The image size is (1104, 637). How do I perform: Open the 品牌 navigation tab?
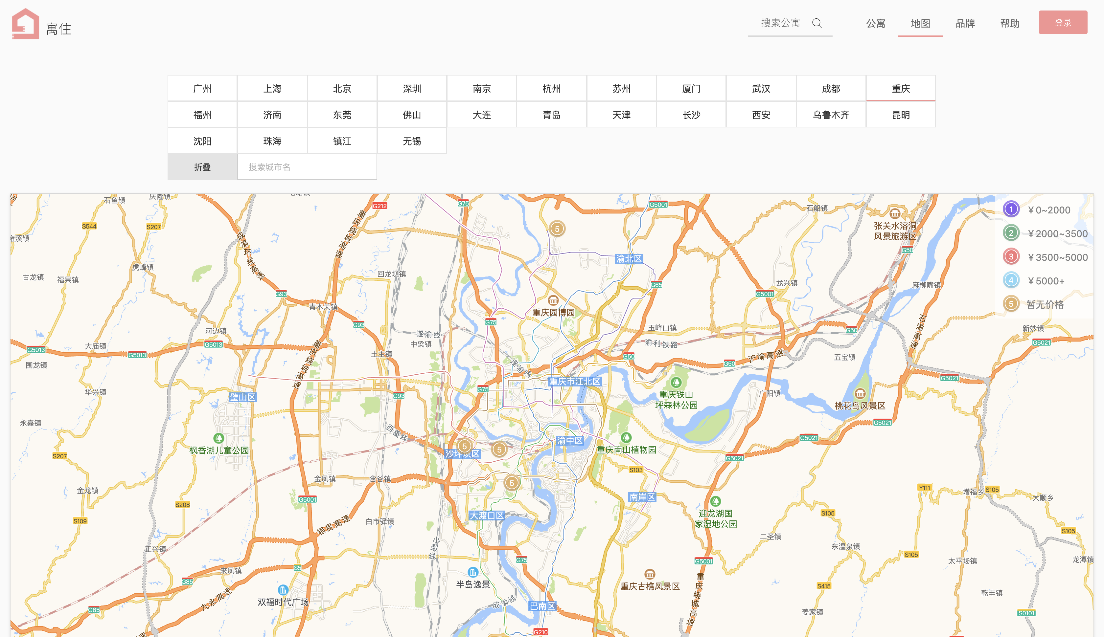[x=965, y=24]
